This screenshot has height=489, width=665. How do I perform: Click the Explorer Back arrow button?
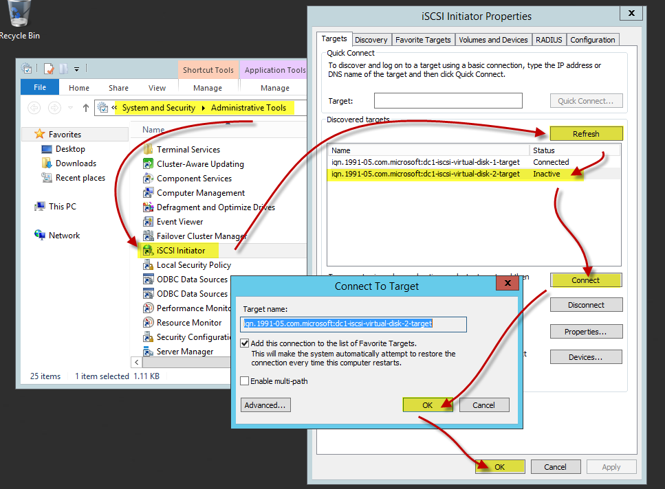coord(34,108)
